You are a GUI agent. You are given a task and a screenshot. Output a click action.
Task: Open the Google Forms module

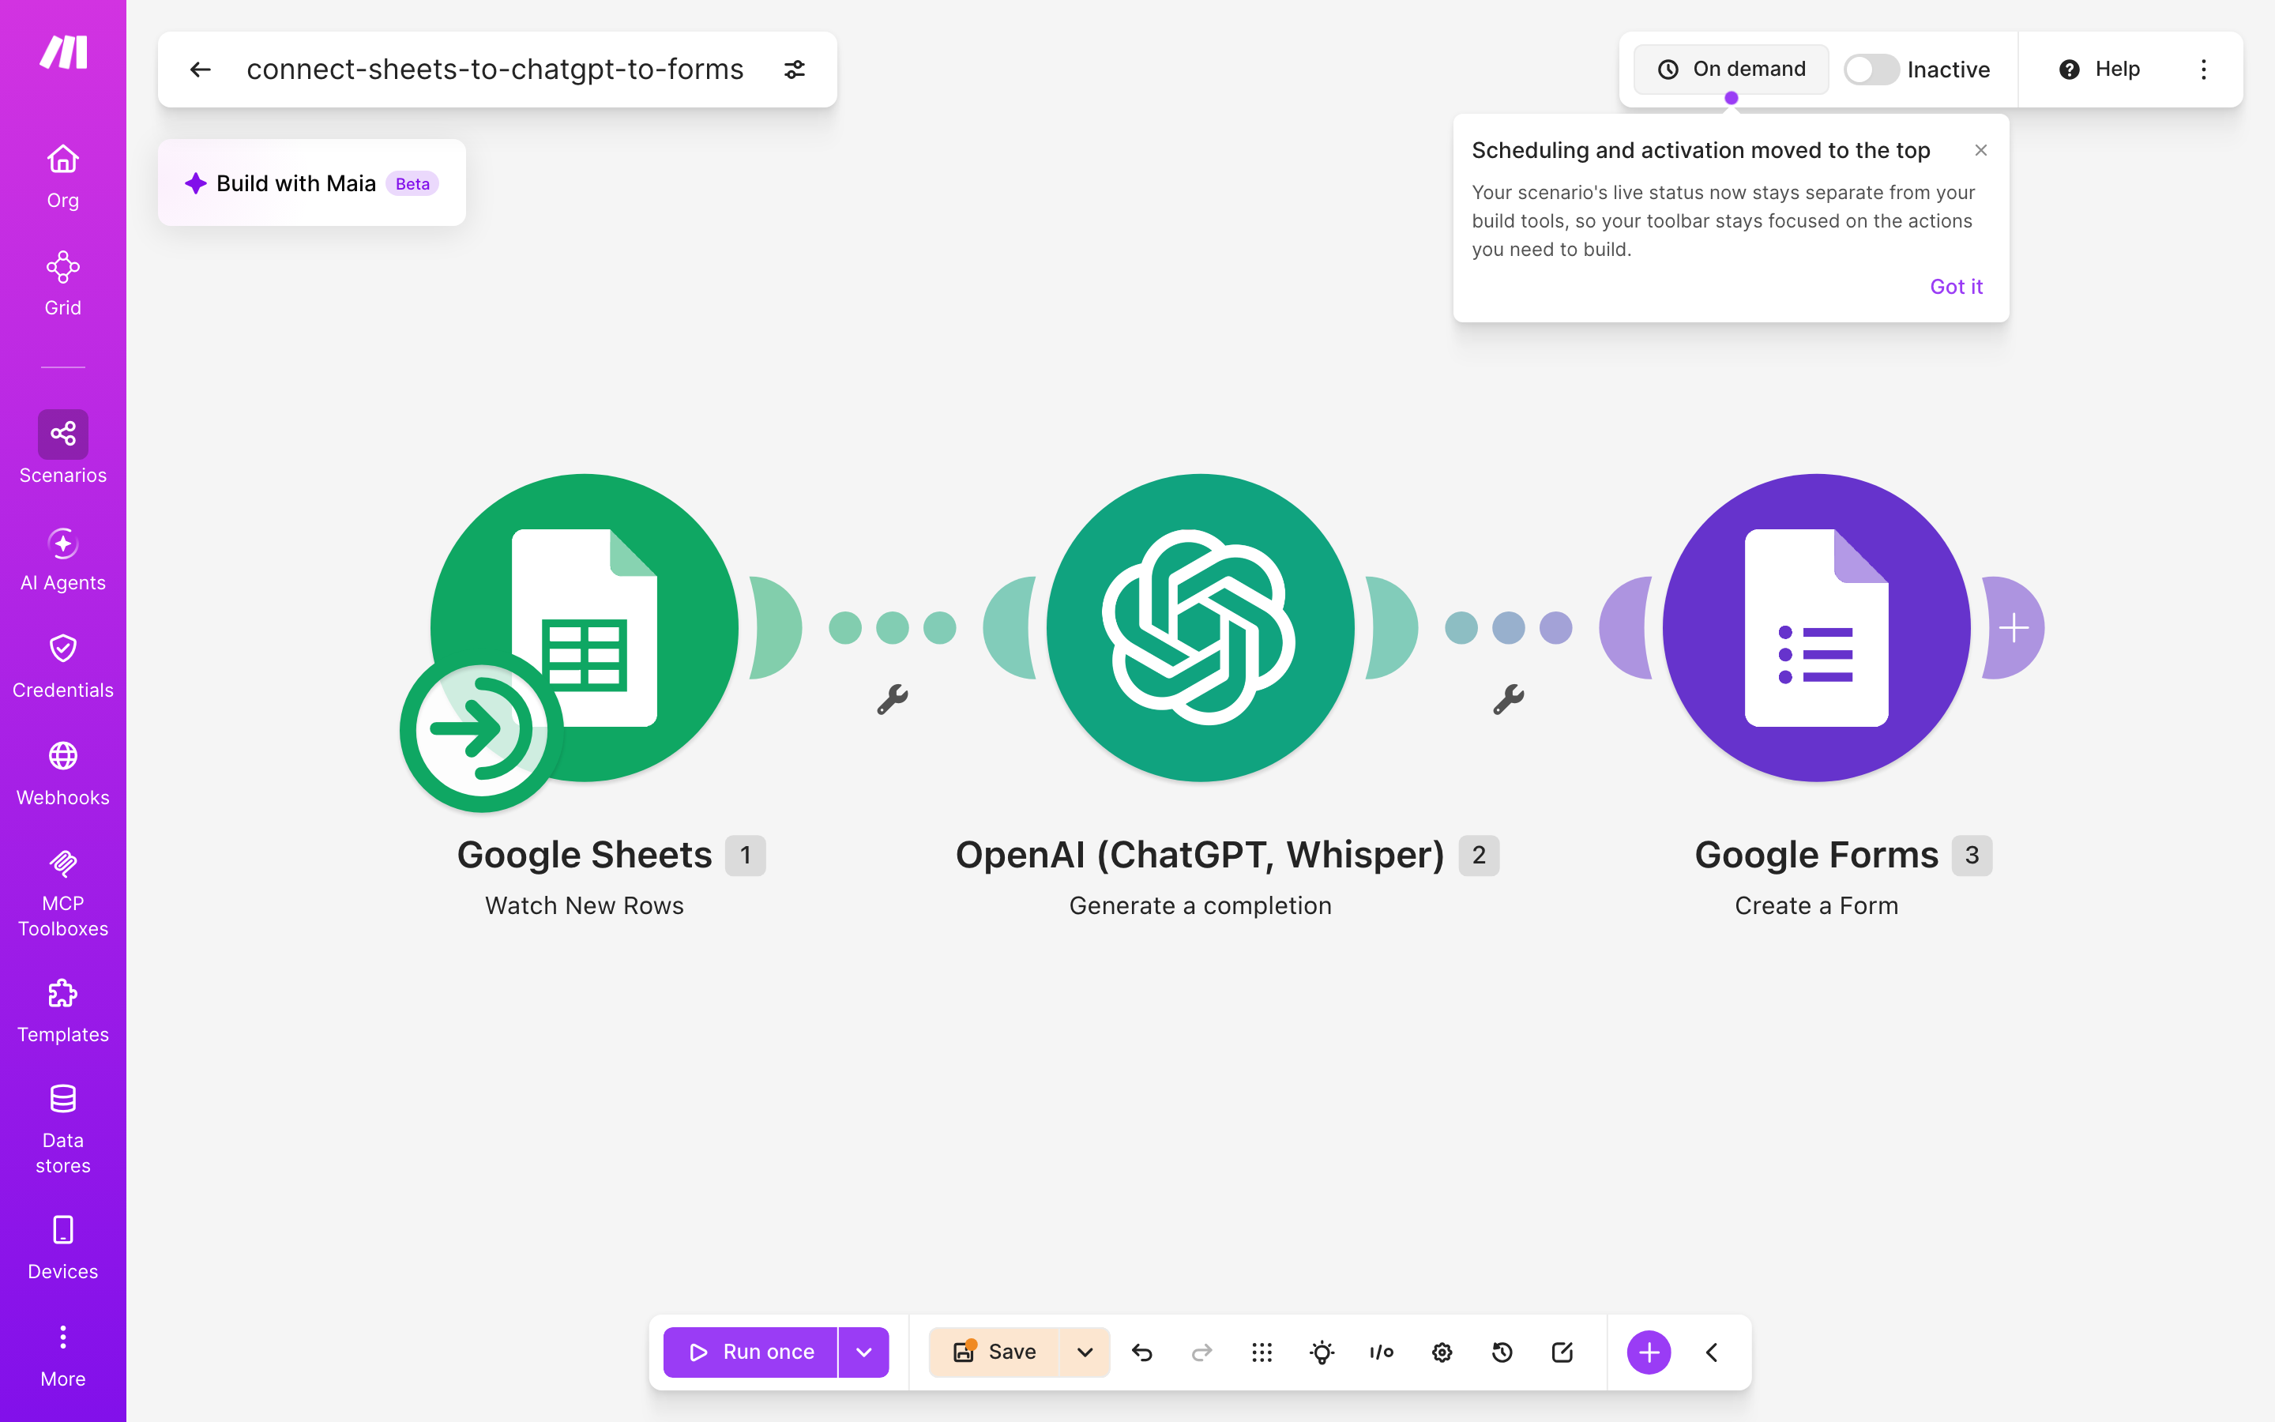[1816, 627]
